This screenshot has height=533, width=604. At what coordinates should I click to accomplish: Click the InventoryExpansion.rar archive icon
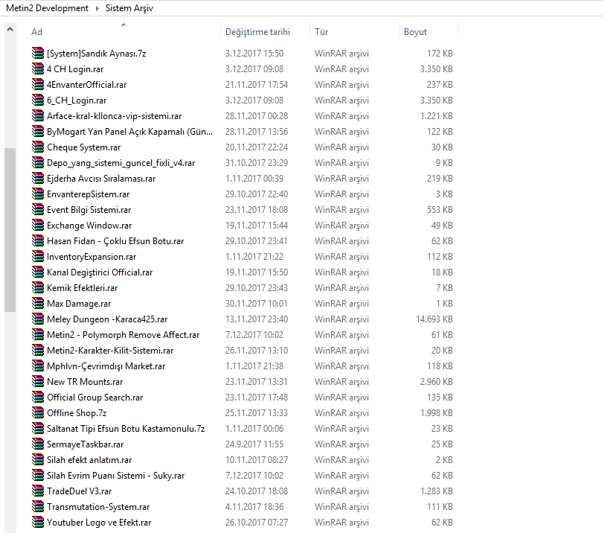pos(38,256)
